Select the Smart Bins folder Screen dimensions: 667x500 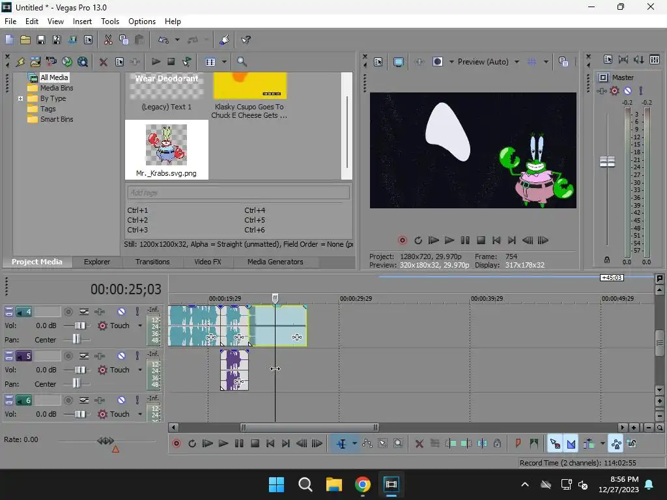pos(56,119)
